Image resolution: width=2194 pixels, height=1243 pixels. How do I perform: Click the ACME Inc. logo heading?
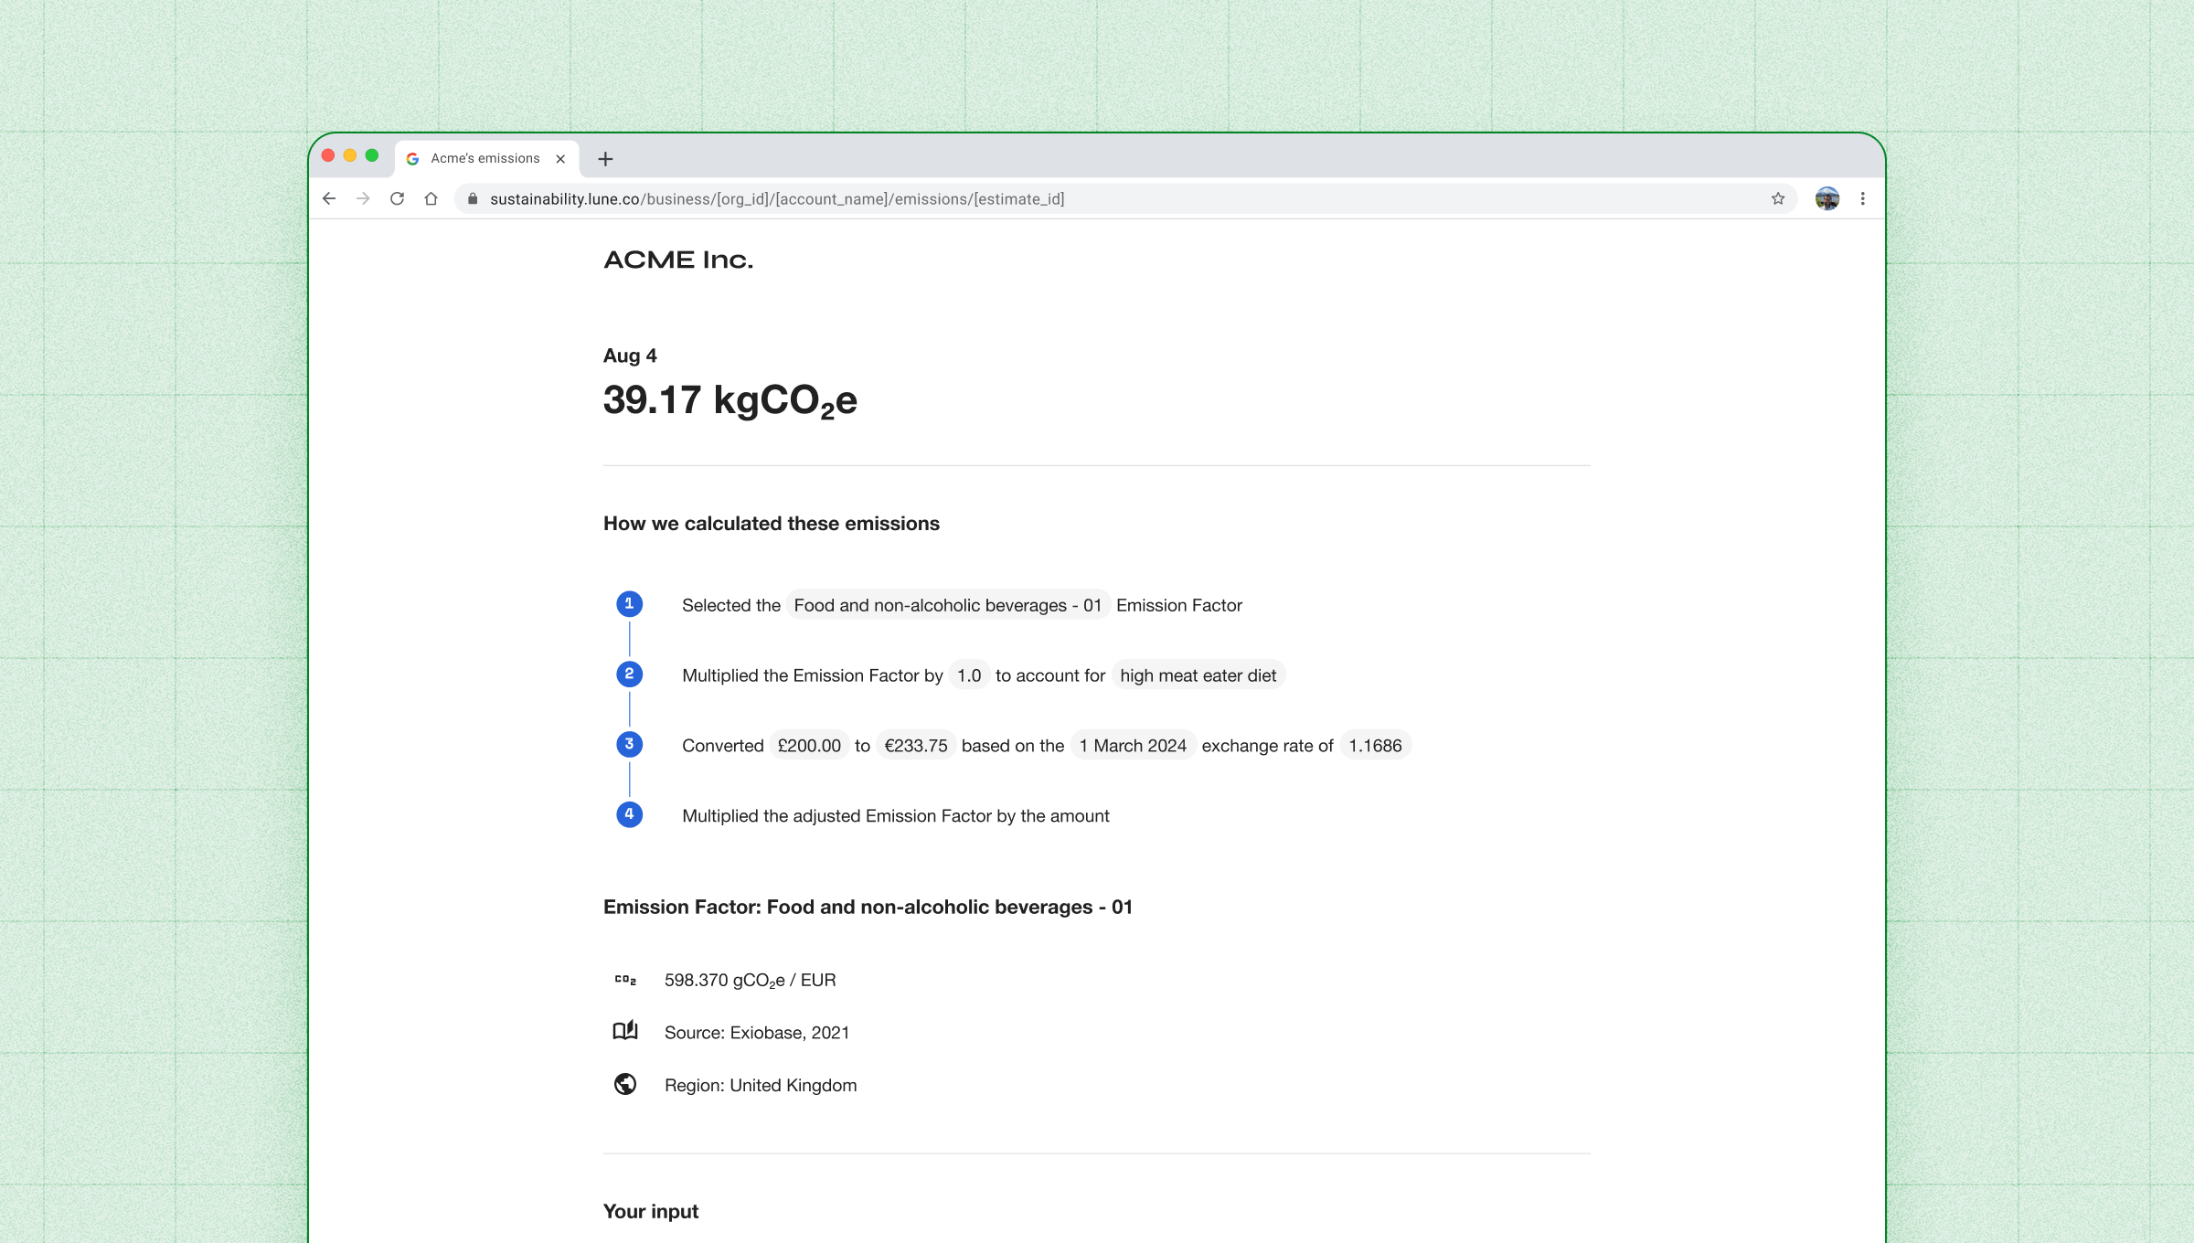pos(678,260)
